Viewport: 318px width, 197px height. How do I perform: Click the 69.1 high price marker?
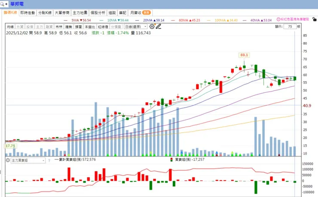coord(244,55)
